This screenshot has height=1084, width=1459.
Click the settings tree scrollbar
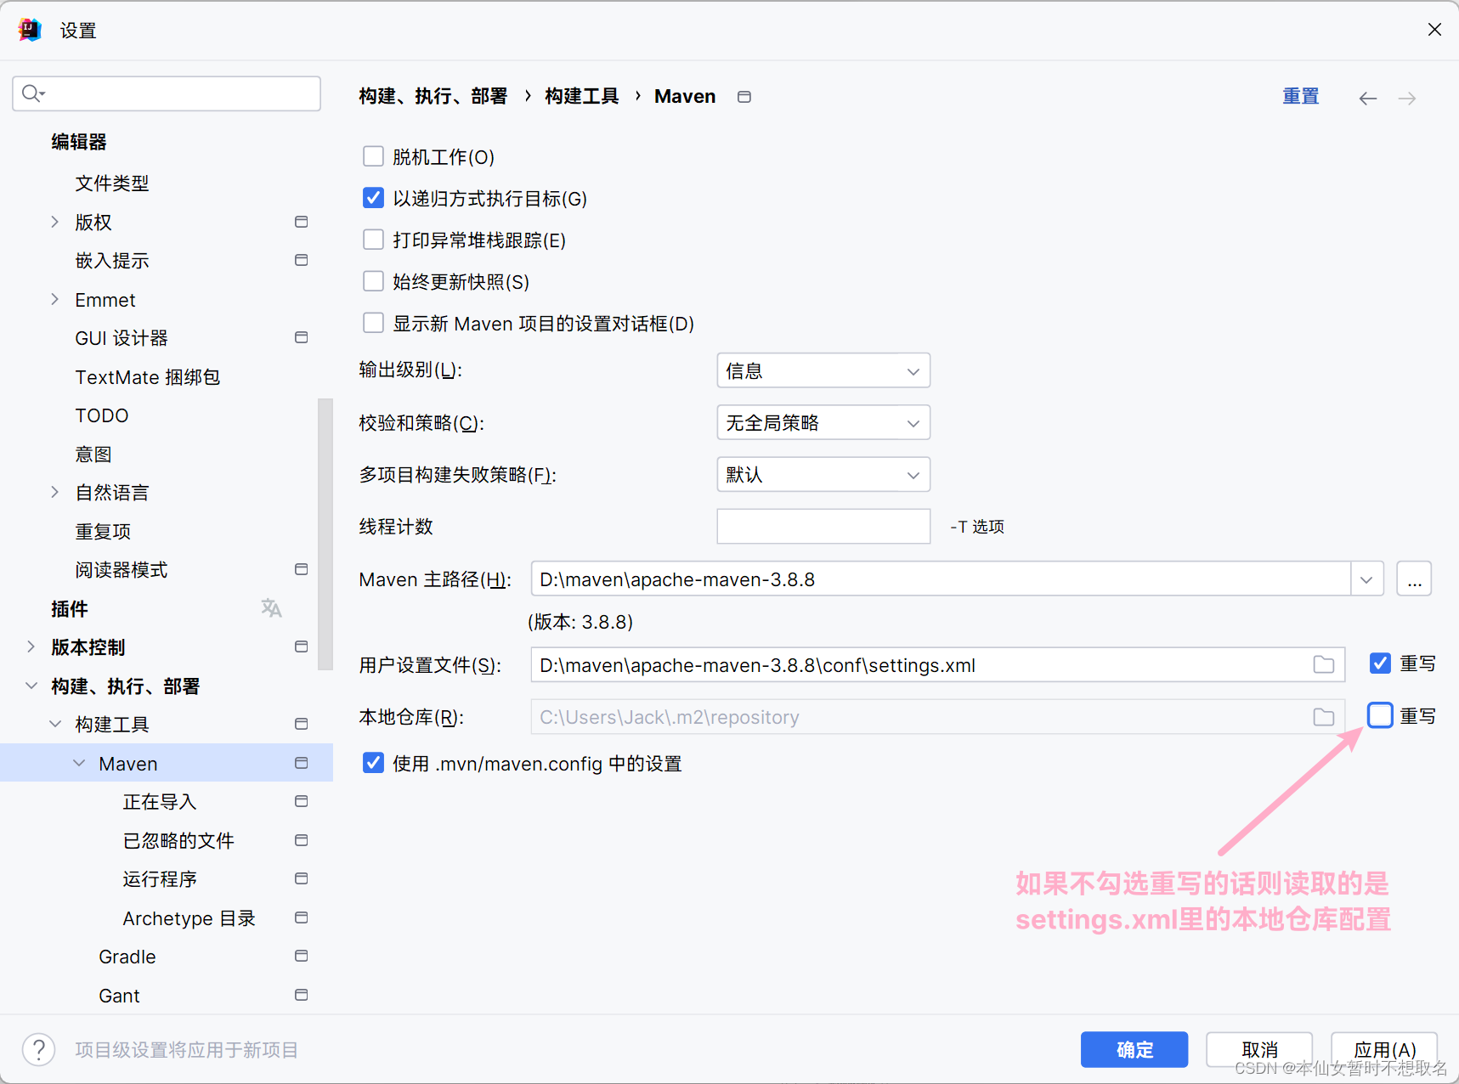pos(325,534)
